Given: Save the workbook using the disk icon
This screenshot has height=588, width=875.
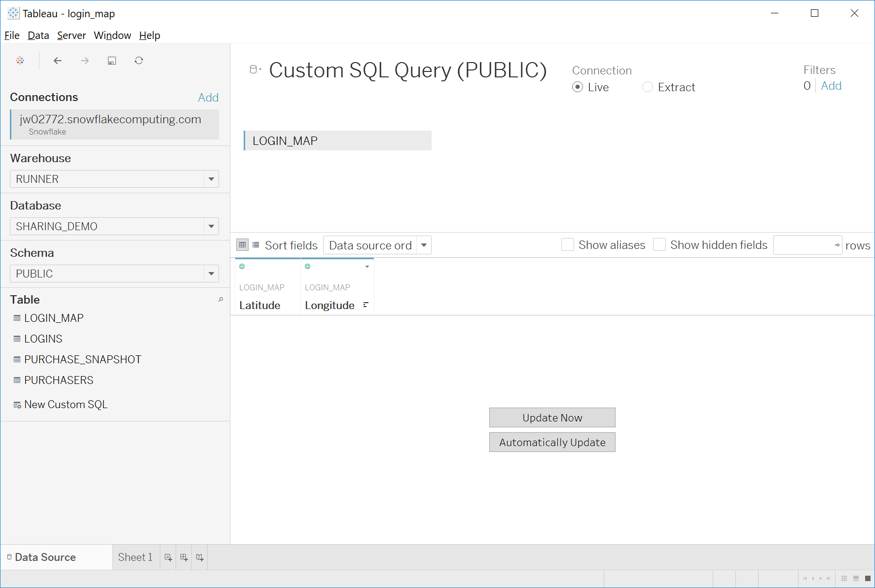Looking at the screenshot, I should [112, 61].
